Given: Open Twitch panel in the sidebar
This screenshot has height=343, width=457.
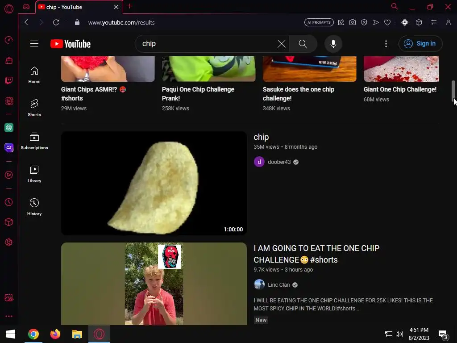Looking at the screenshot, I should (9, 80).
